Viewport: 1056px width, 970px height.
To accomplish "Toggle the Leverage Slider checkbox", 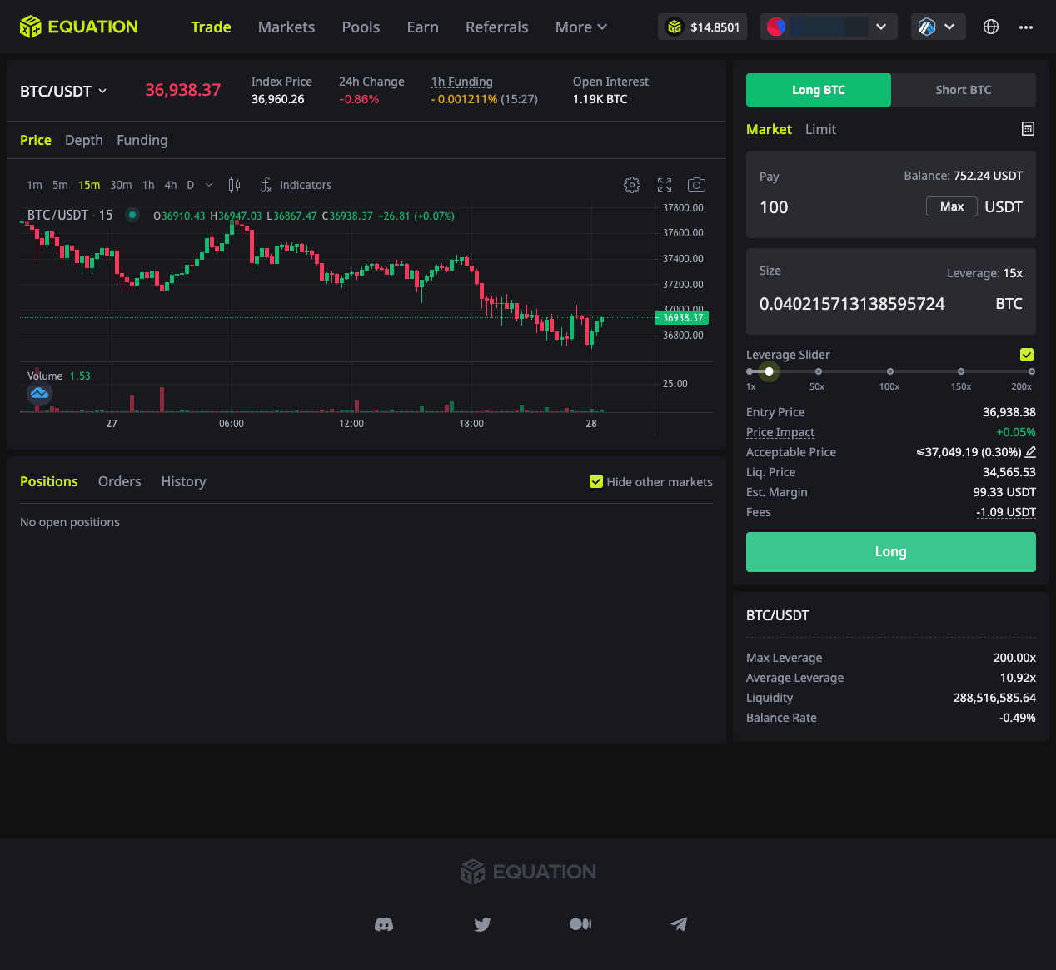I will (1027, 355).
